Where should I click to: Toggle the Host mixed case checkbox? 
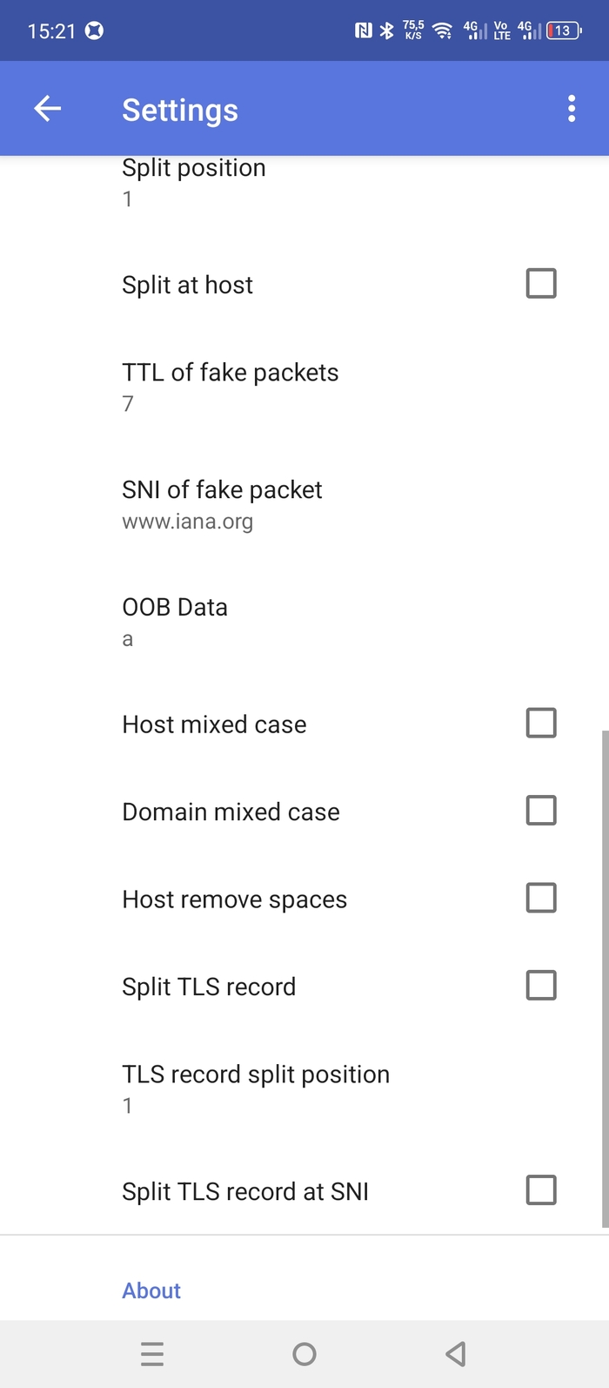pyautogui.click(x=540, y=723)
